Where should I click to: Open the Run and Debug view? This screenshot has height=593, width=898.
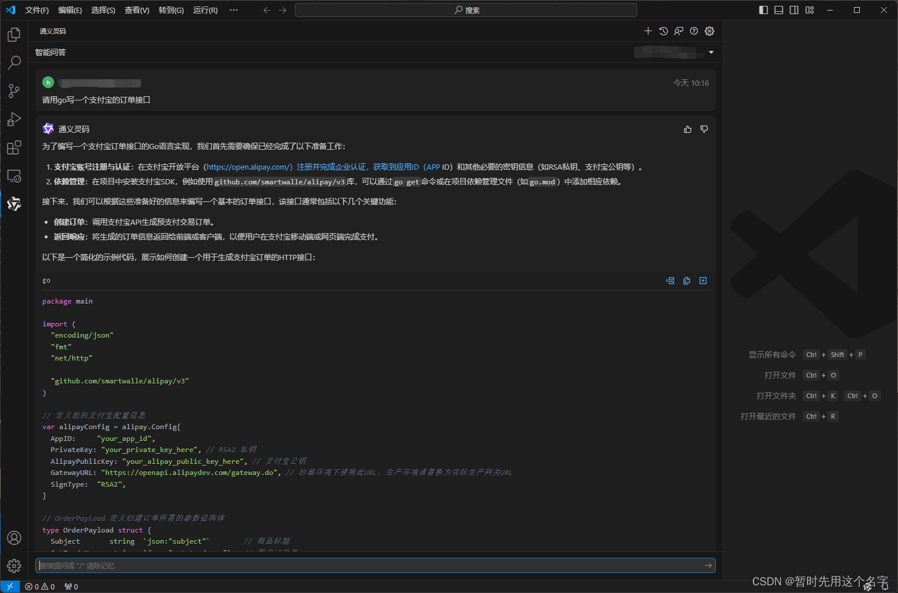14,119
